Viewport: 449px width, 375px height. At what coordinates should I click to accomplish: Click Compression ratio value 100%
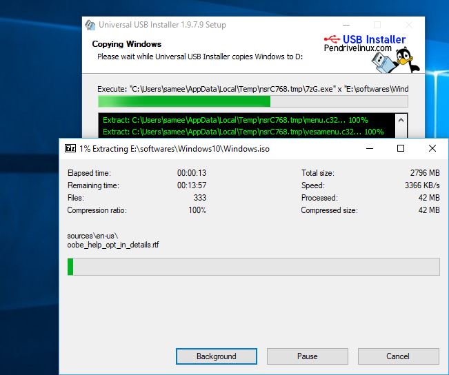click(197, 210)
